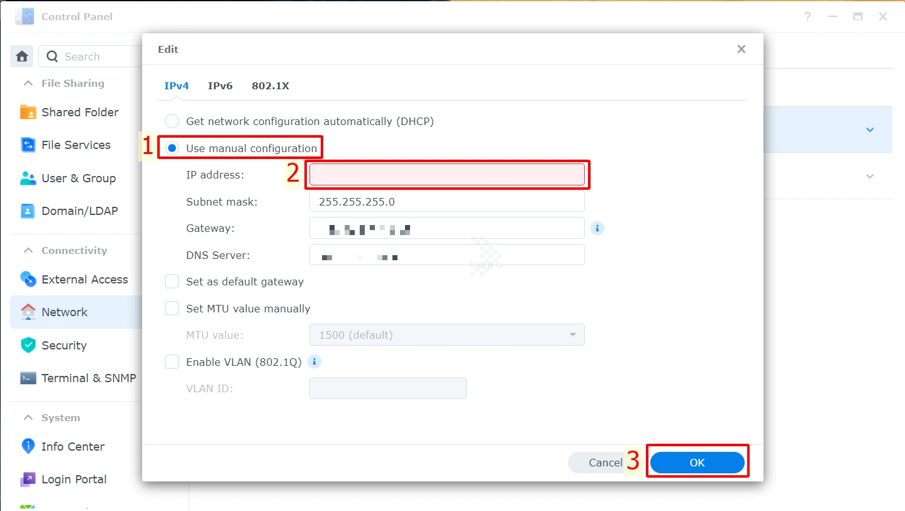Enable Set as default gateway
This screenshot has height=511, width=905.
coord(172,281)
